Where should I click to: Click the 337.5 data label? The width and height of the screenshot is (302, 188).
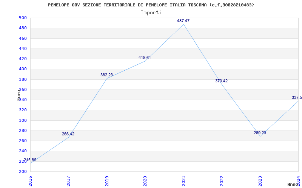[297, 97]
